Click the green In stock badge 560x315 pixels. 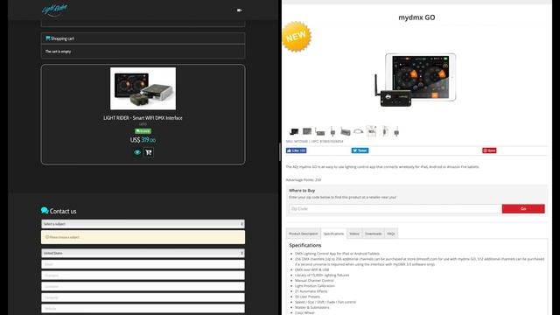[143, 131]
